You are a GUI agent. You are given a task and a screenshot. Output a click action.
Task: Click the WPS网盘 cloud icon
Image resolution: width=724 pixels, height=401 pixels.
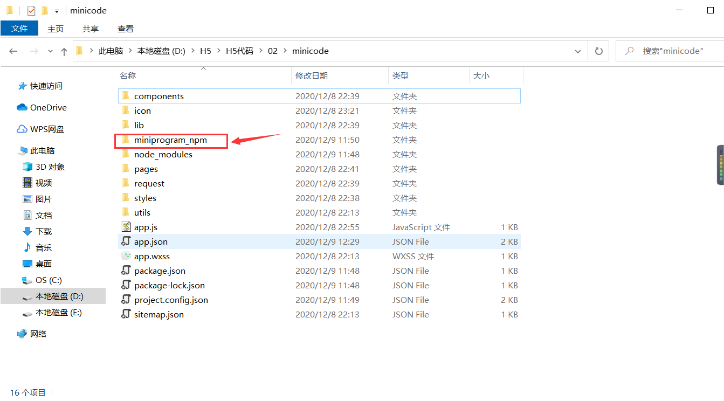coord(22,129)
